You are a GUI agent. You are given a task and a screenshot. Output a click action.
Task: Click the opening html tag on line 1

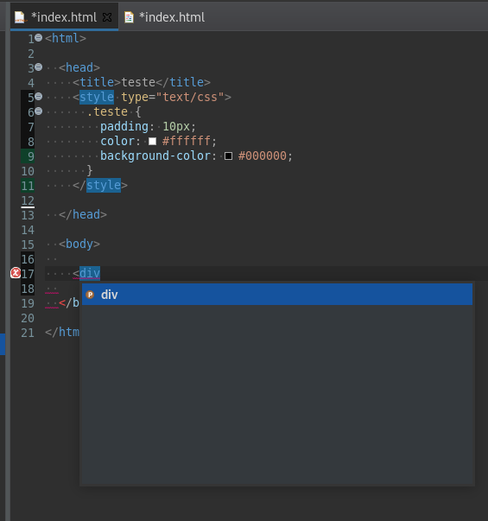click(x=66, y=38)
